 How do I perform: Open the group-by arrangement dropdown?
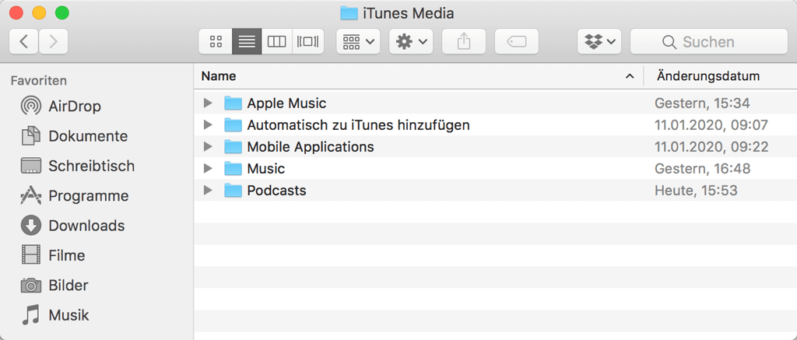coord(358,42)
